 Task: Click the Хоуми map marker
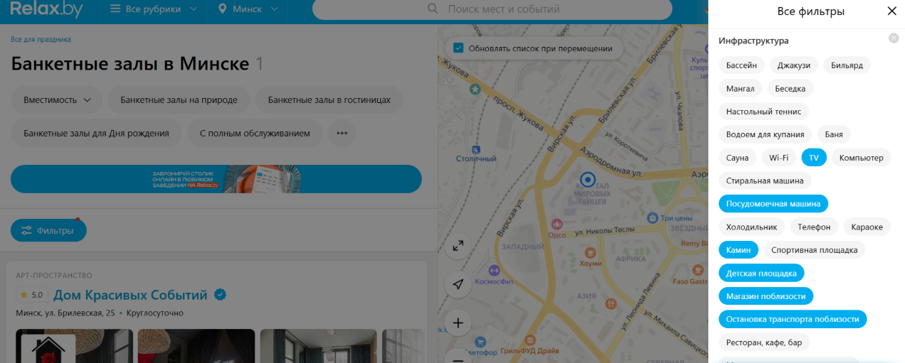click(x=590, y=252)
